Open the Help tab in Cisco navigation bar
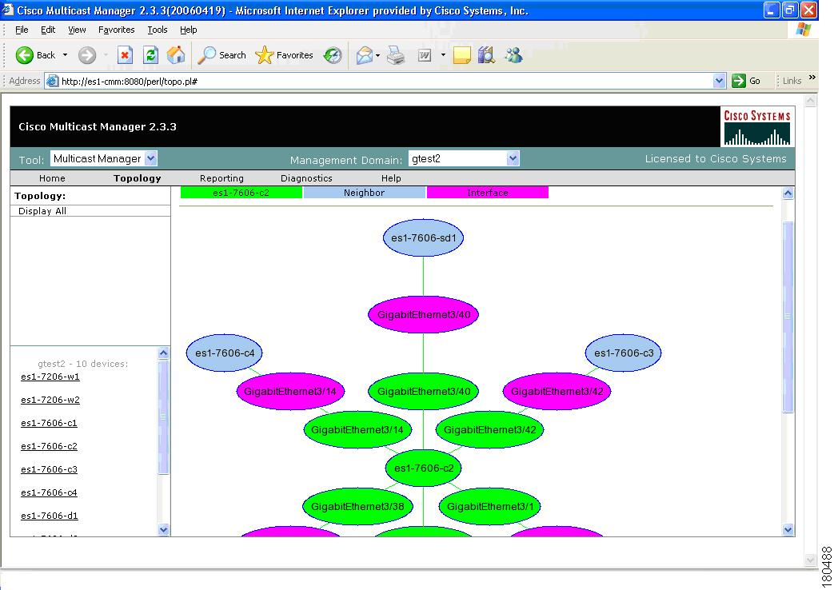The image size is (834, 590). tap(391, 178)
